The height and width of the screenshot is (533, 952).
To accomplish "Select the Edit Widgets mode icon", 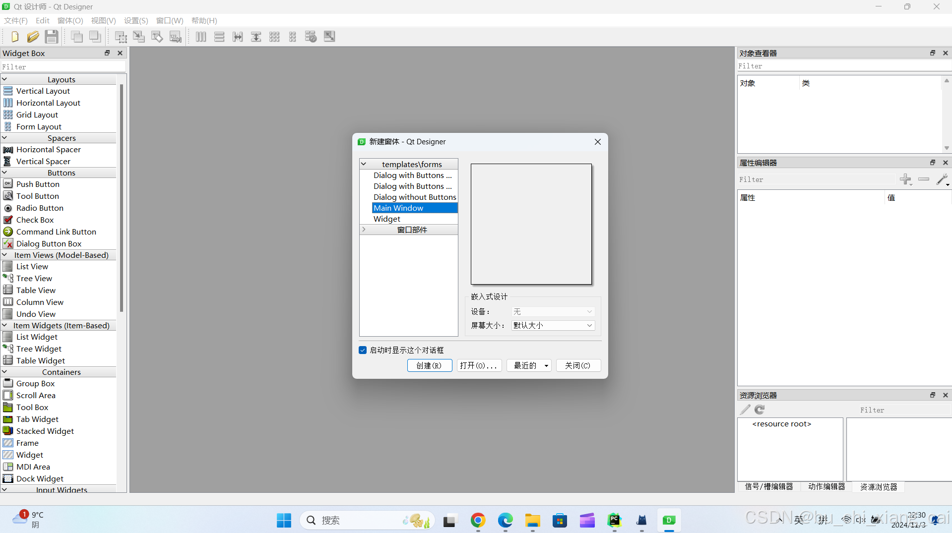I will (121, 37).
